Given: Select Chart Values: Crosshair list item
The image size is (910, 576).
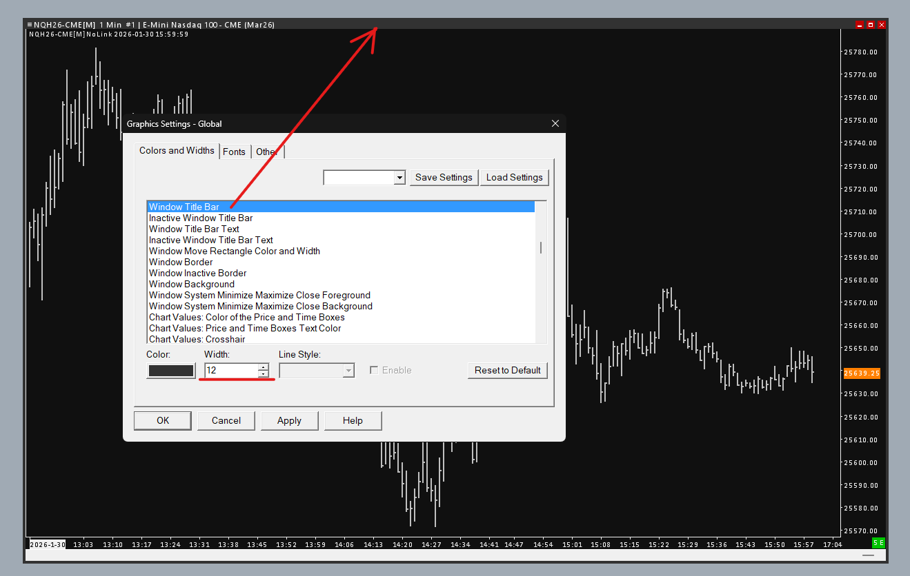Looking at the screenshot, I should pos(341,338).
